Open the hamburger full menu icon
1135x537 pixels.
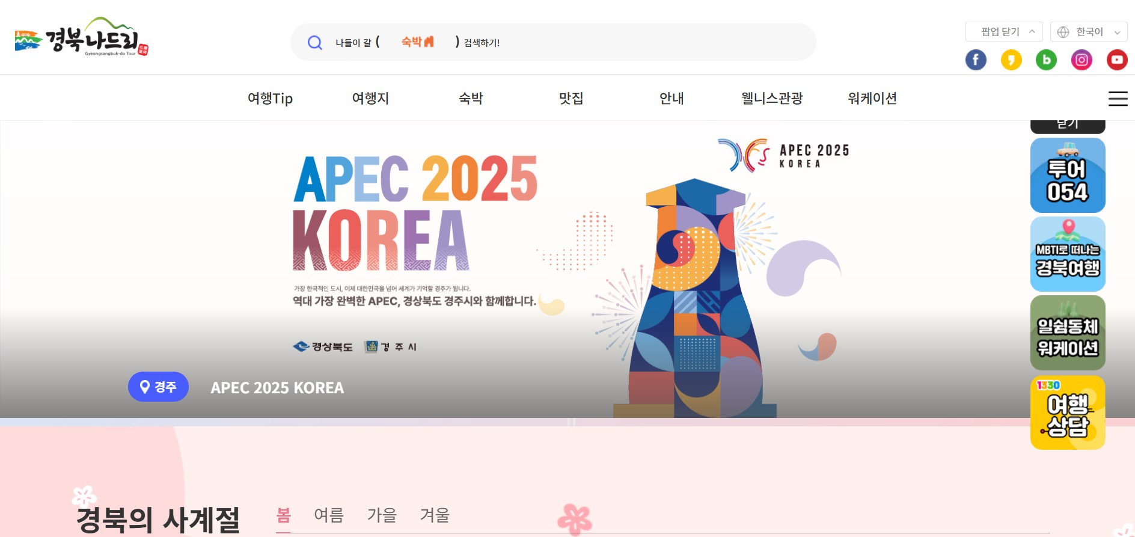[x=1118, y=99]
